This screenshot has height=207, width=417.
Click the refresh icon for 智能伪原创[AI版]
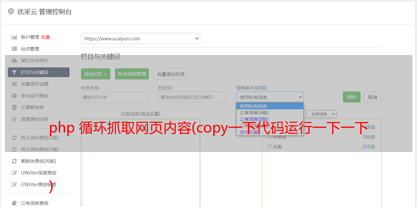14,161
